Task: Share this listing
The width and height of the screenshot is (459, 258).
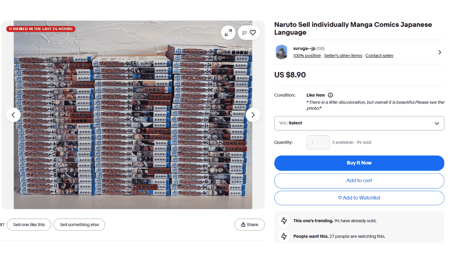Action: 250,225
